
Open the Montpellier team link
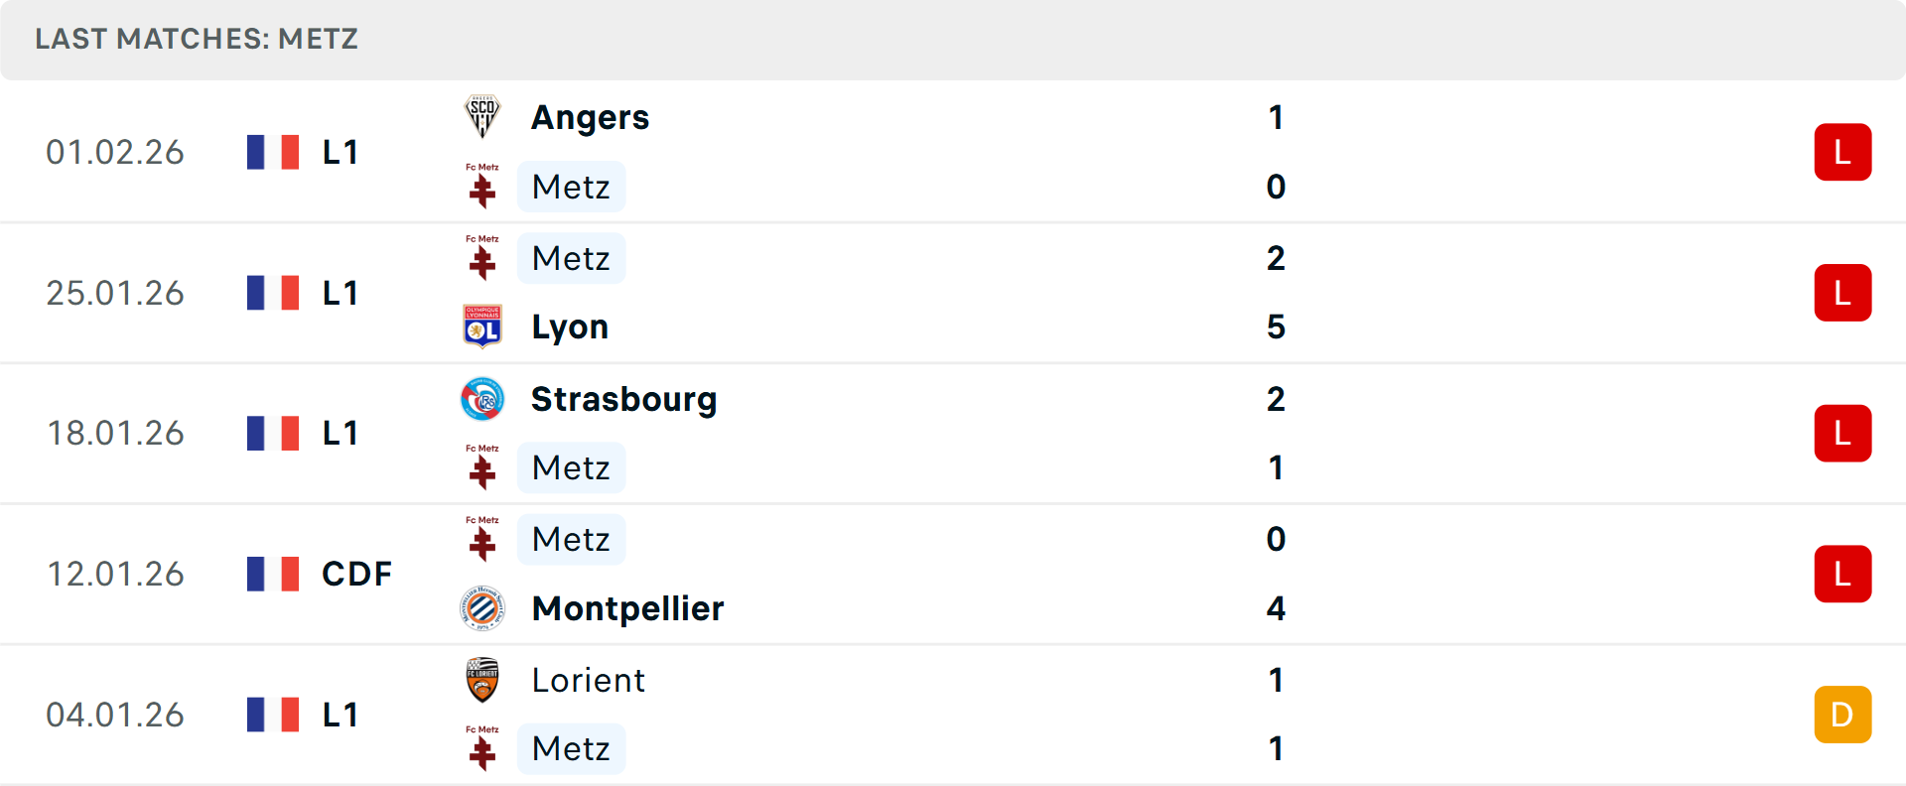point(627,607)
